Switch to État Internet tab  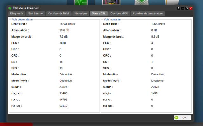coord(36,13)
